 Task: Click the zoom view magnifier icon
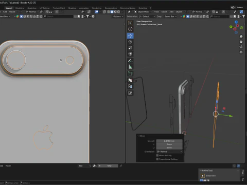(x=241, y=36)
